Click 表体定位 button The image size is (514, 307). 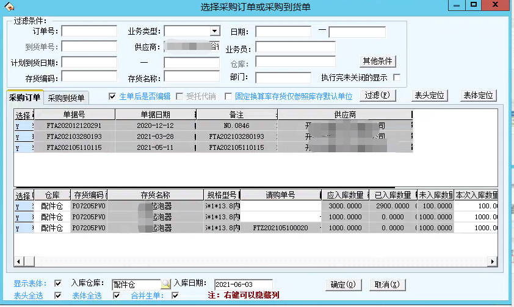tap(478, 96)
